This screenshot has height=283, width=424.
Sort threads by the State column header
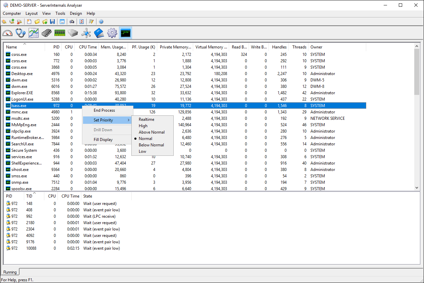point(106,196)
